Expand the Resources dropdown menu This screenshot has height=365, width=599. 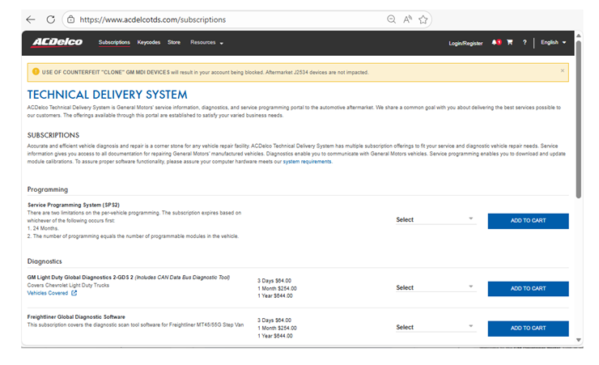point(206,42)
